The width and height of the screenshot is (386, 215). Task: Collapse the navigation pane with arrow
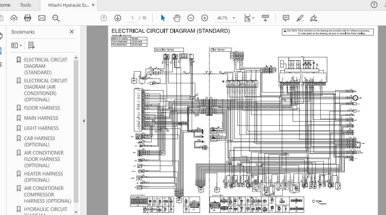(84, 121)
